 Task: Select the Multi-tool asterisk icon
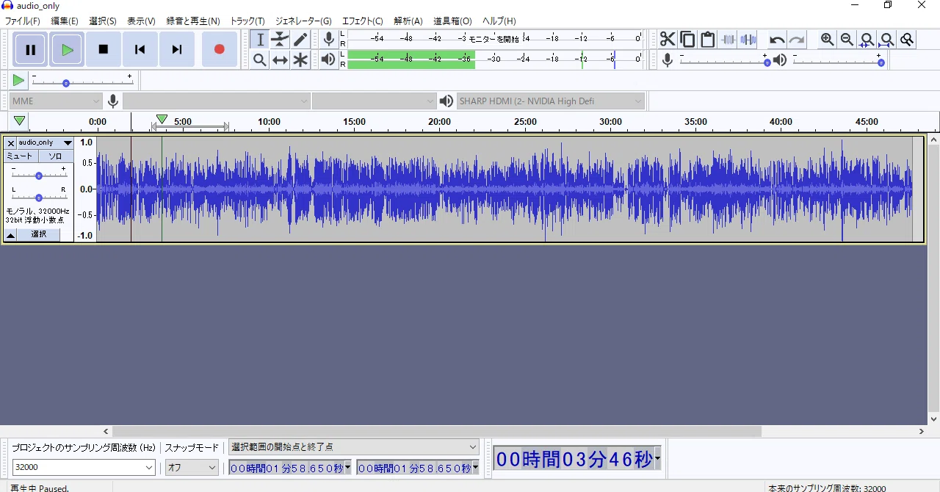(300, 60)
